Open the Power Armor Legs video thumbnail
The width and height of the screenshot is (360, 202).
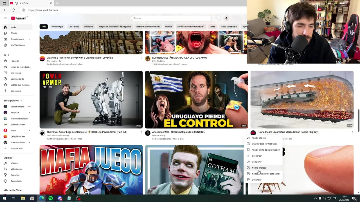point(91,100)
